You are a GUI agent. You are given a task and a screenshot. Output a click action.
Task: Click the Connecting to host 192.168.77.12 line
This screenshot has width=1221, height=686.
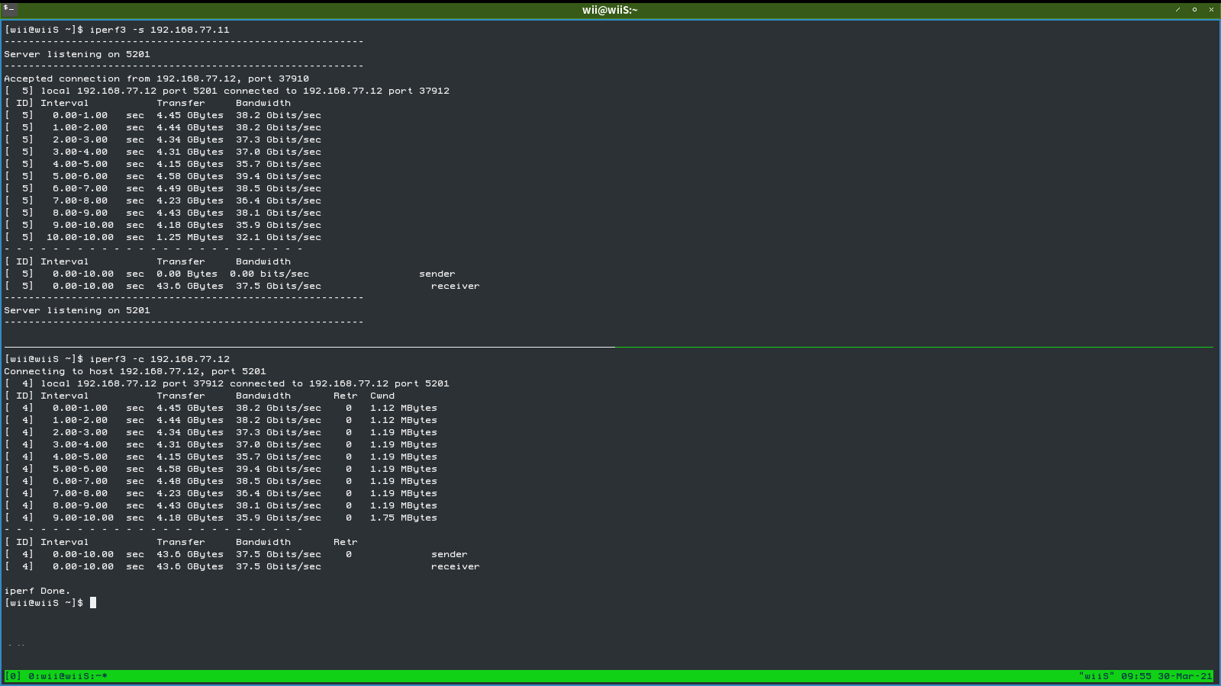(135, 371)
